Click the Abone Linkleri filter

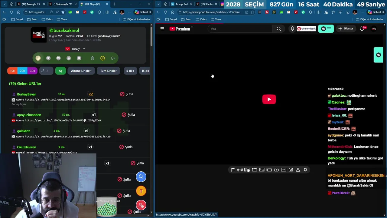click(x=81, y=71)
